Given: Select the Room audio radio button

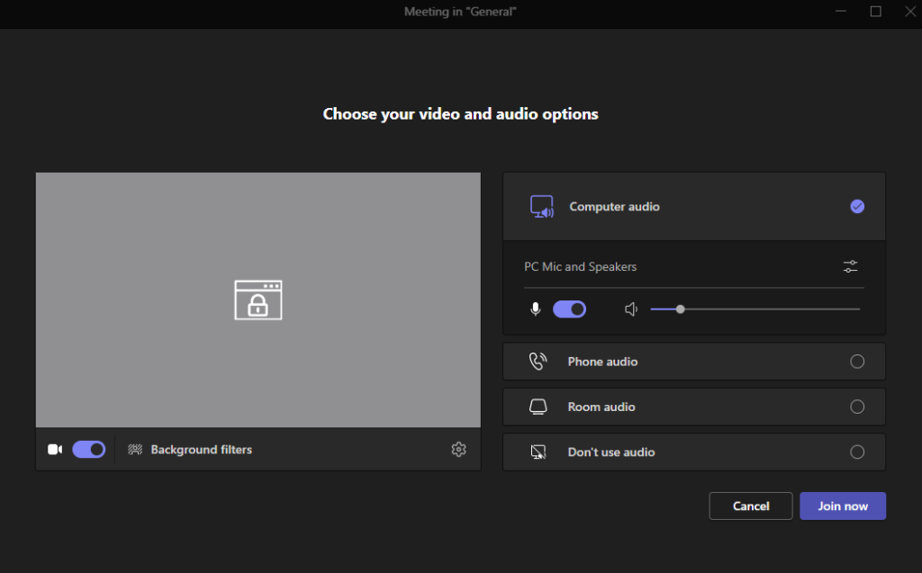Looking at the screenshot, I should click(857, 407).
